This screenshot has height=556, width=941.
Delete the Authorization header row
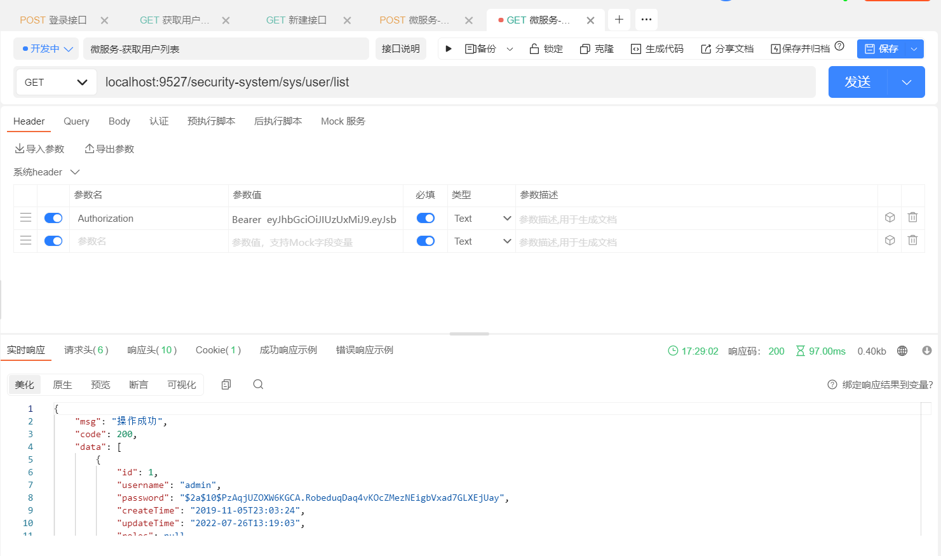click(912, 217)
